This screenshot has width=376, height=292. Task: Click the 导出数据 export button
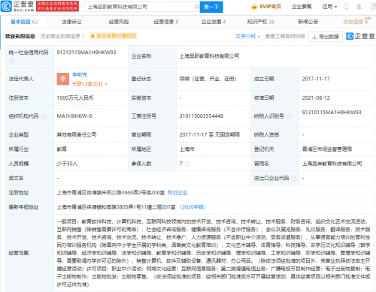(326, 37)
